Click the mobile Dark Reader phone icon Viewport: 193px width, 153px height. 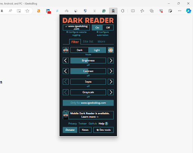[x=66, y=115]
